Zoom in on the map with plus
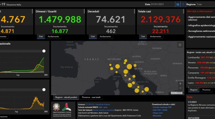Screen dimensions: 215x119 click(x=180, y=83)
